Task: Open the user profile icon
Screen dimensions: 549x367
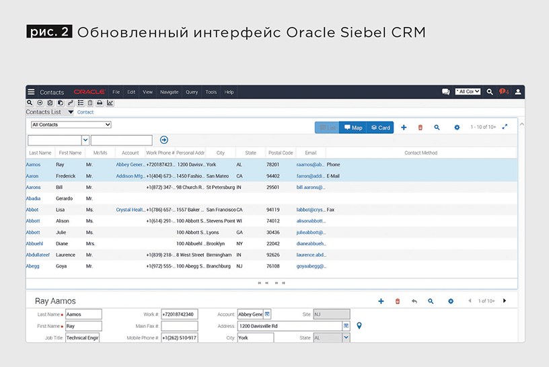Action: pyautogui.click(x=518, y=92)
